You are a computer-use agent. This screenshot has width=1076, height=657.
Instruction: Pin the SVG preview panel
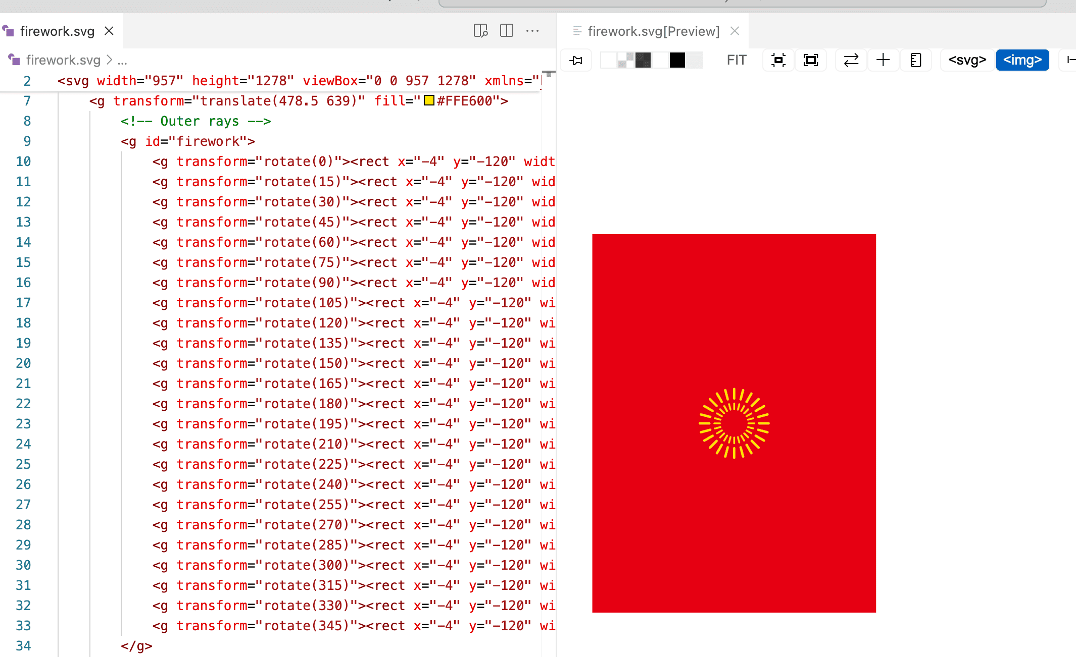pyautogui.click(x=576, y=61)
